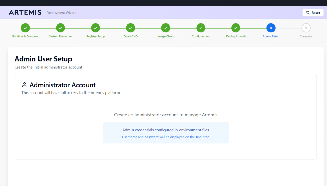Click the Complete step label
The height and width of the screenshot is (186, 327).
coord(306,36)
